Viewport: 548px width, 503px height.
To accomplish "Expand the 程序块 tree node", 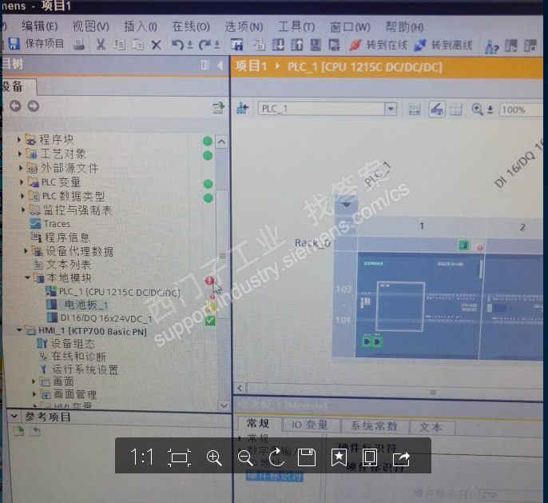I will click(18, 139).
